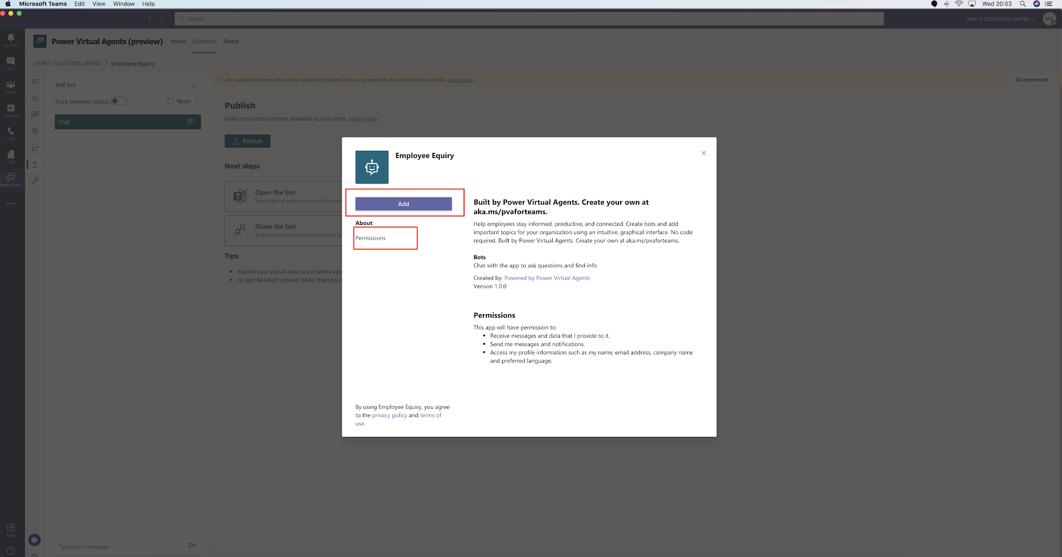Select the Open the bot card

[x=283, y=196]
